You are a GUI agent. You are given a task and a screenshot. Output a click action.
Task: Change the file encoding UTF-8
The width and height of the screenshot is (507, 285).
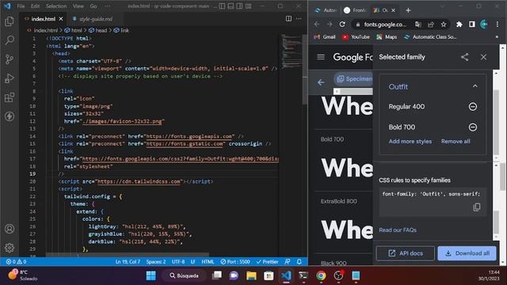click(178, 261)
